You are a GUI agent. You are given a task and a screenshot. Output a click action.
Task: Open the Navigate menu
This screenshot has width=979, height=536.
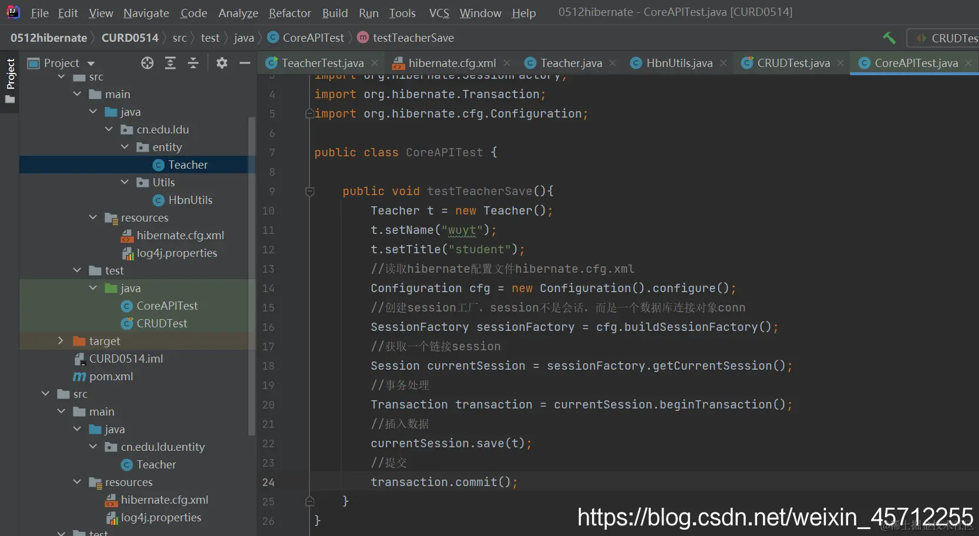(x=146, y=13)
